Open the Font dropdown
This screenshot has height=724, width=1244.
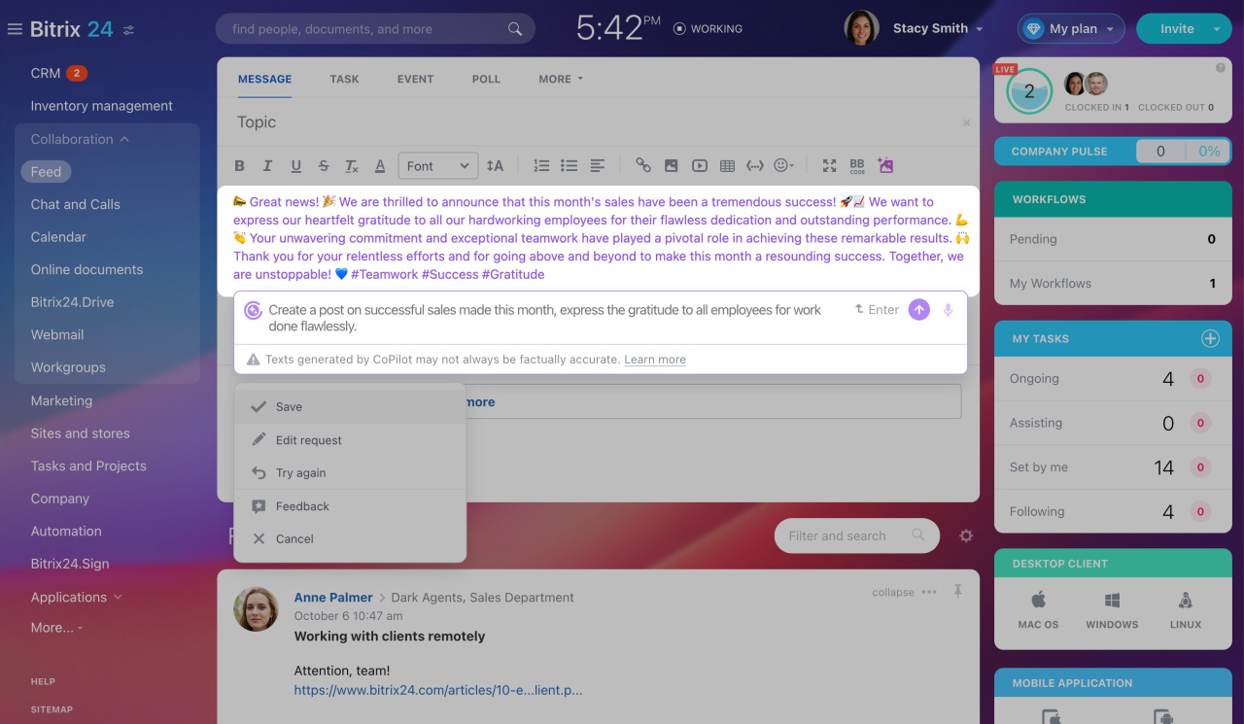(438, 166)
